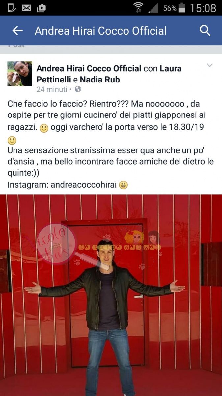Open search with the magnifier icon
The image size is (222, 396).
(x=205, y=31)
